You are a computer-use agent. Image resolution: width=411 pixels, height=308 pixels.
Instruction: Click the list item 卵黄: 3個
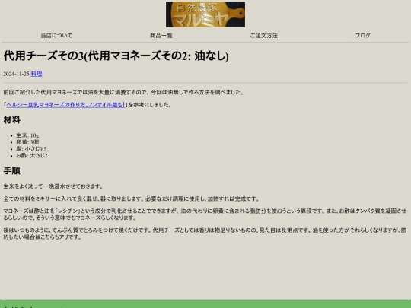27,142
